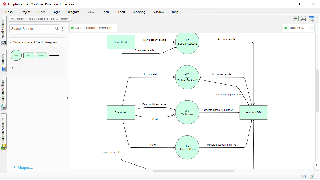Image resolution: width=320 pixels, height=180 pixels.
Task: Click the document note icon in status bar
Action: 312,176
